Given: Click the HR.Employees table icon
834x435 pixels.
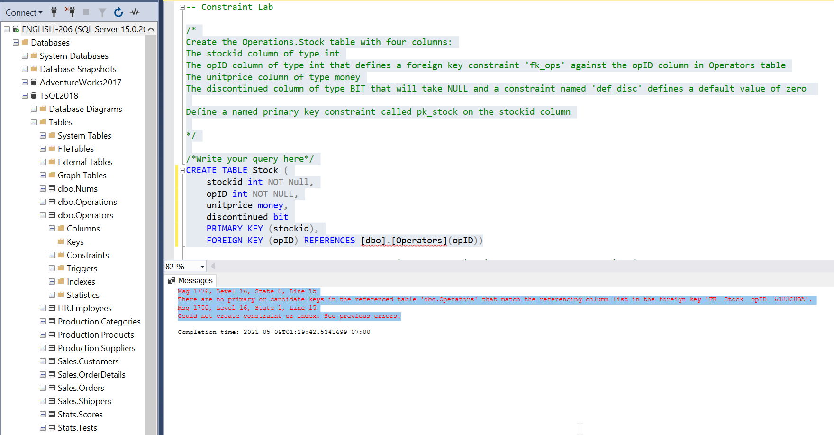Looking at the screenshot, I should click(52, 308).
